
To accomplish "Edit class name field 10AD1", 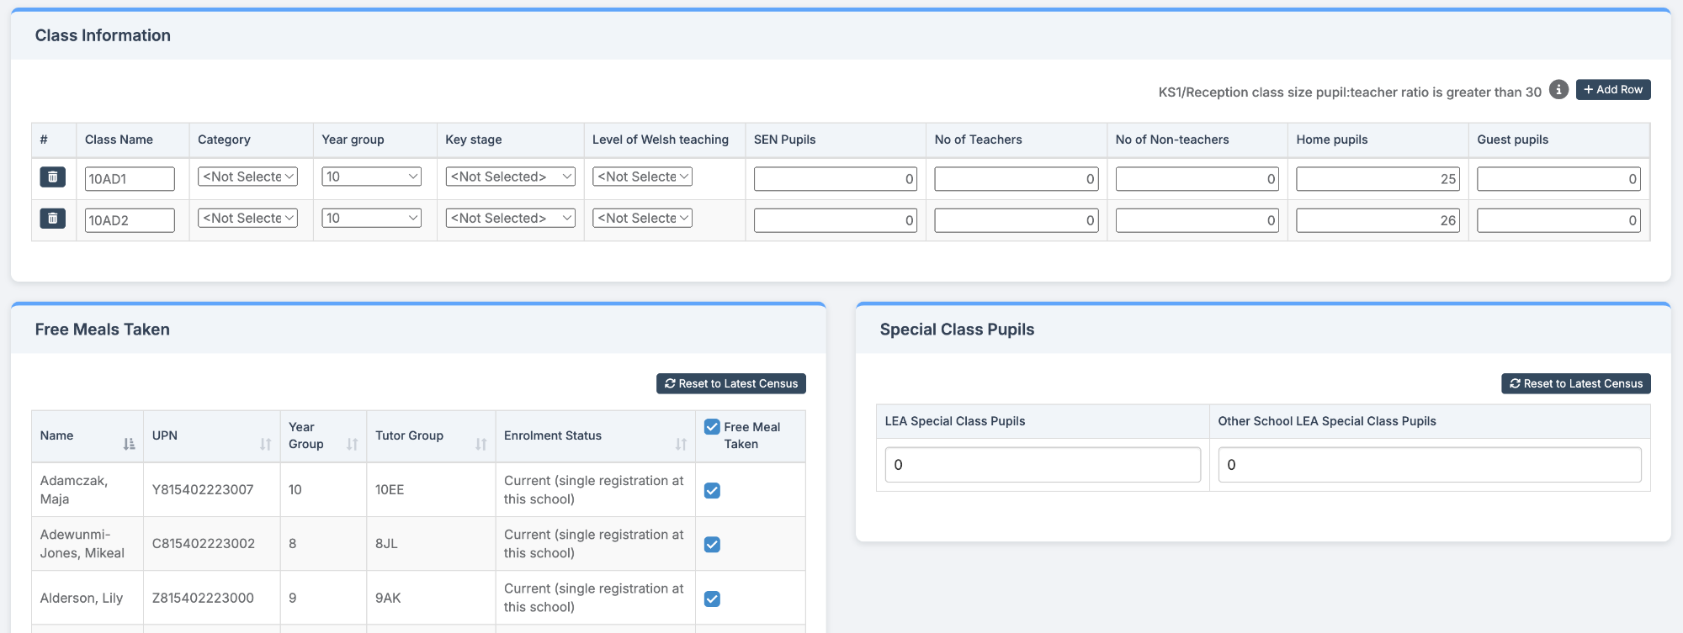I will click(130, 178).
